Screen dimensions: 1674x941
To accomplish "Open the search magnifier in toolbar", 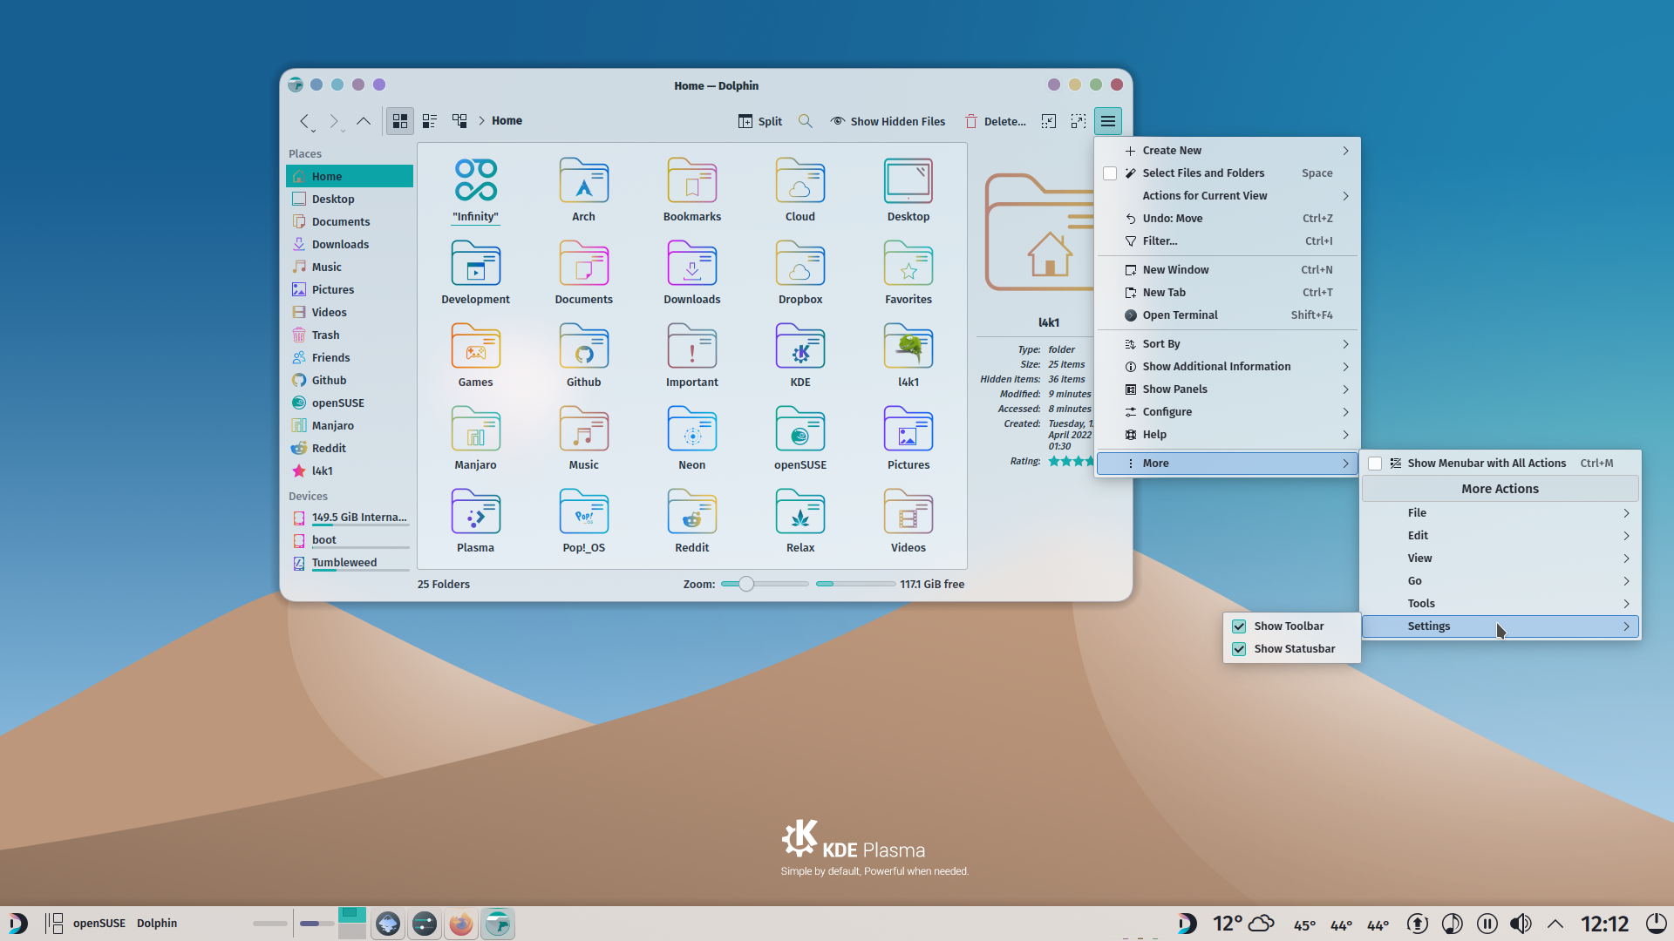I will pos(806,121).
